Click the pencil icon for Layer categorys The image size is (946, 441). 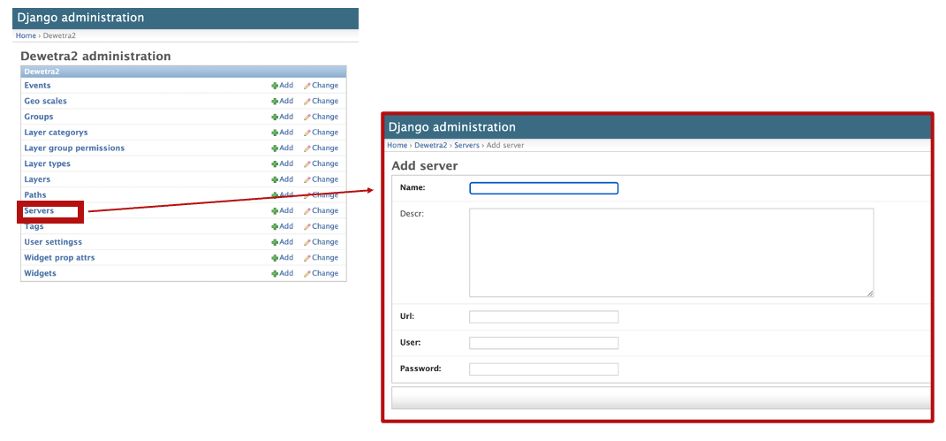[307, 133]
